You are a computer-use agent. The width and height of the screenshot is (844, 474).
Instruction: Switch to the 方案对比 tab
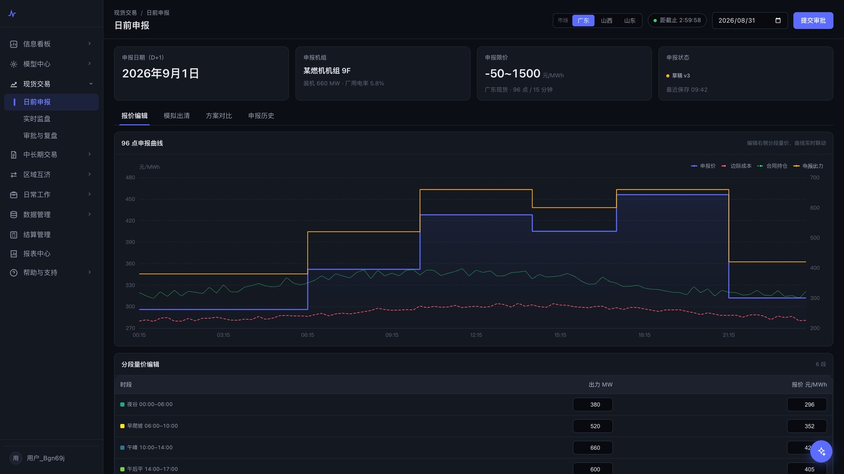pyautogui.click(x=219, y=116)
